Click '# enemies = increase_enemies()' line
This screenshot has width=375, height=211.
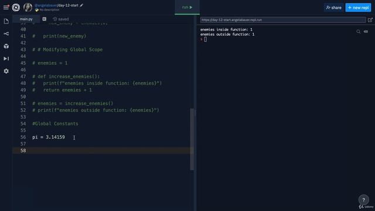coord(73,103)
